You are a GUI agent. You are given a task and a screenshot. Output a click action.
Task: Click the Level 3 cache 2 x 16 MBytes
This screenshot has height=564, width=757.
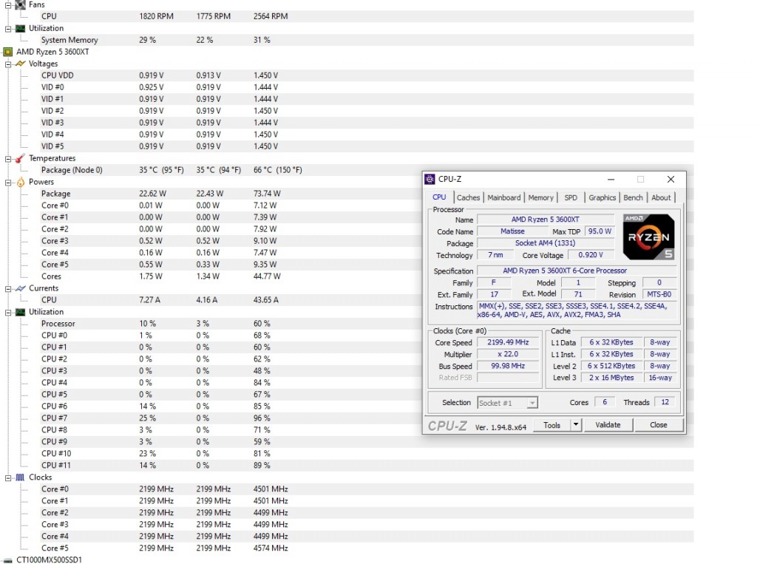(x=611, y=378)
